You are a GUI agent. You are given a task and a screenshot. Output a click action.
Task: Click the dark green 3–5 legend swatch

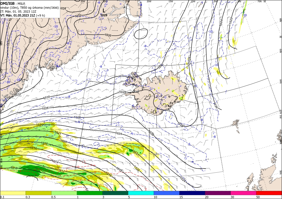pos(115,193)
